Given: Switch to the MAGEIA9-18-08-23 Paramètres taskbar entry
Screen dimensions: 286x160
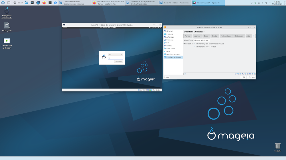Looking at the screenshot, I should [175, 3].
